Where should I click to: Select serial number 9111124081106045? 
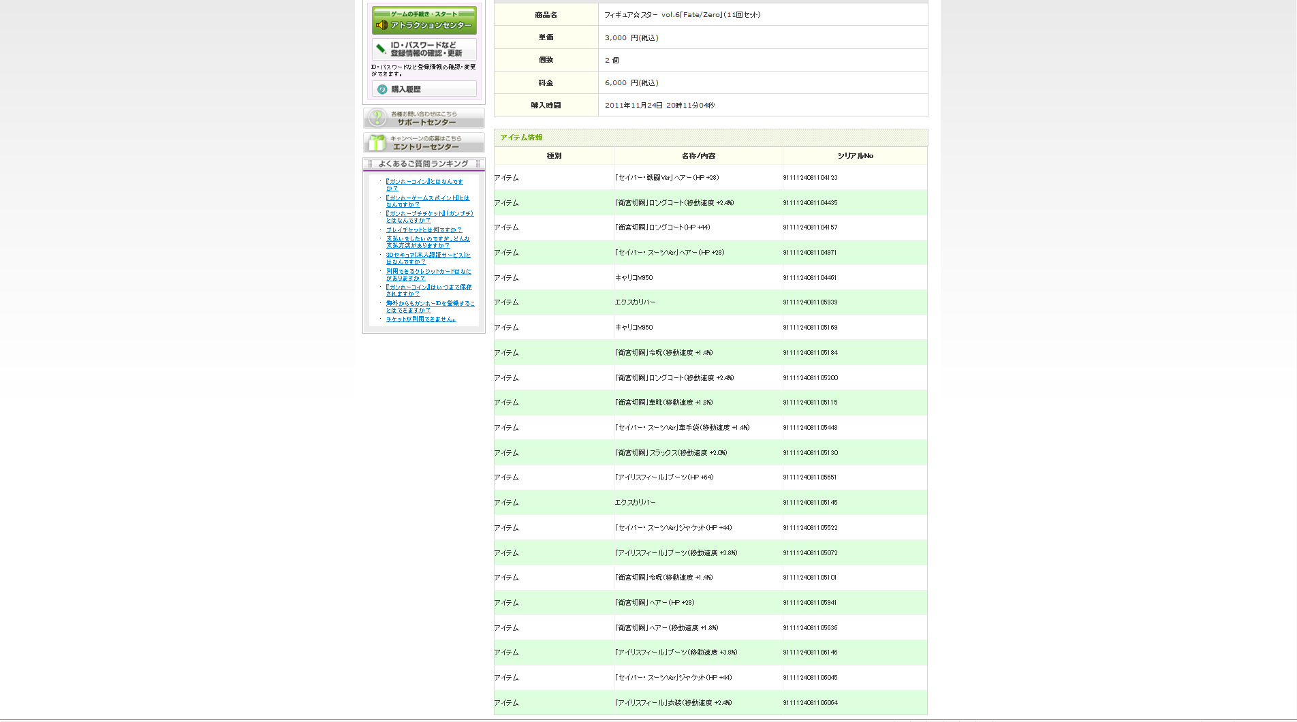[x=810, y=677]
